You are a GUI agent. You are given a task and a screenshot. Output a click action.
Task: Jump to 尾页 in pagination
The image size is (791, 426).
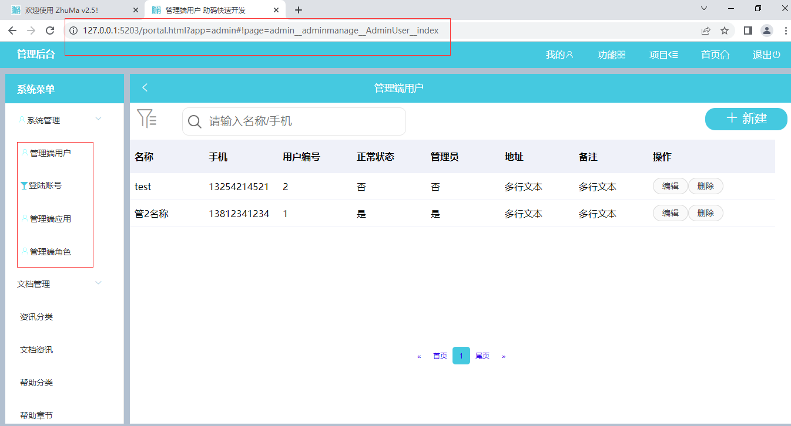482,356
